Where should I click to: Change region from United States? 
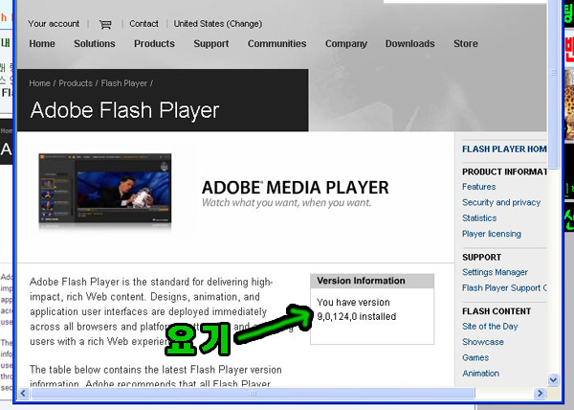point(217,24)
